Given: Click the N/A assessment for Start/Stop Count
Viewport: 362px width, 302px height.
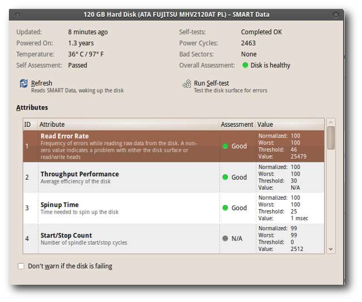Looking at the screenshot, I should pyautogui.click(x=237, y=239).
